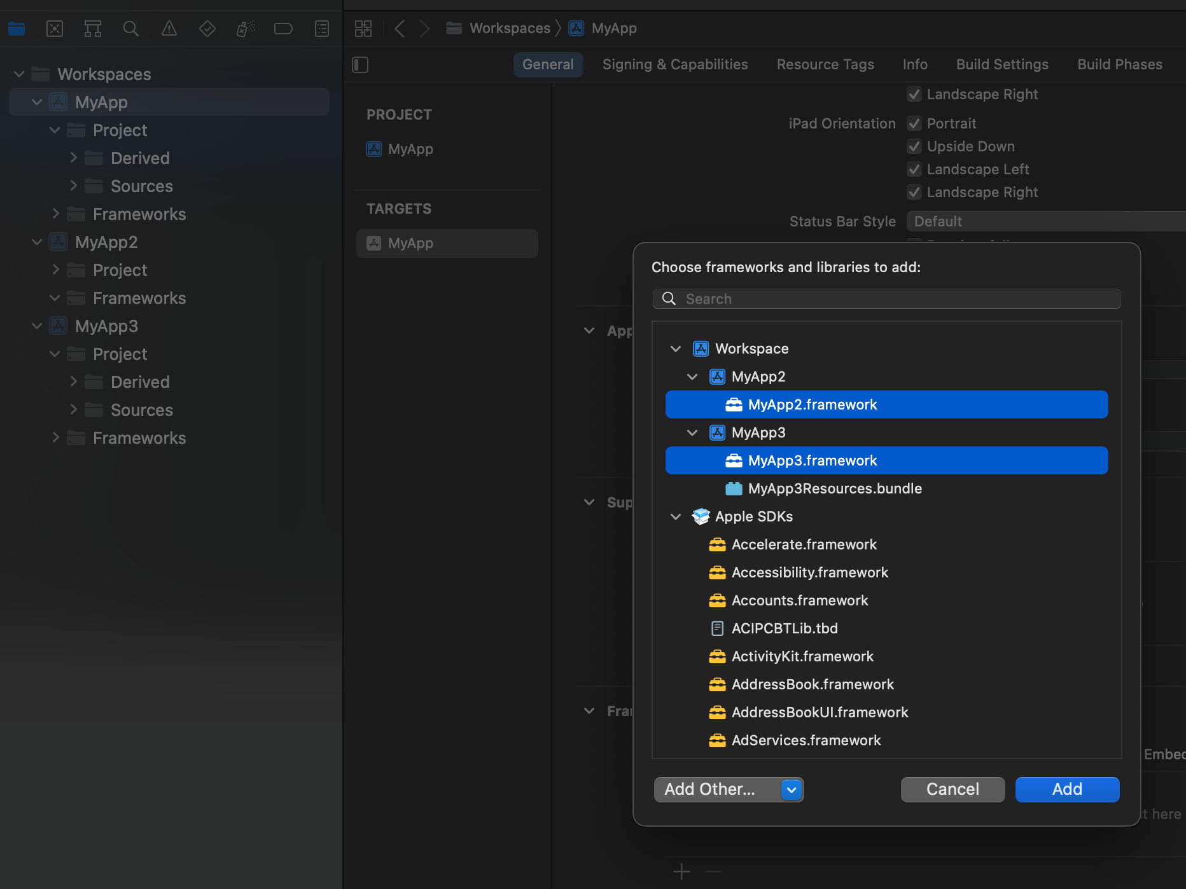Select MyApp3 project in navigator
Image resolution: width=1186 pixels, height=889 pixels.
(x=169, y=326)
